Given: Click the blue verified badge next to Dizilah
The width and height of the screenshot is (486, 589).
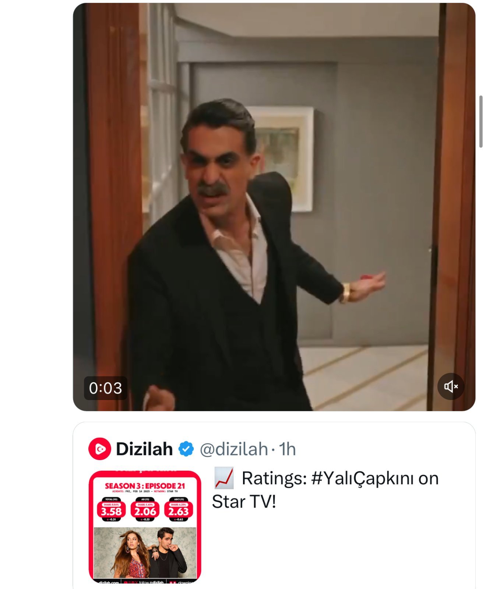Looking at the screenshot, I should click(186, 449).
